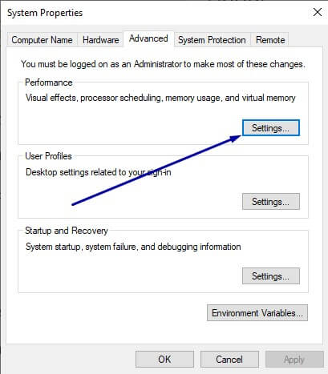
Task: Dismiss the dialog with Cancel
Action: coord(229,360)
